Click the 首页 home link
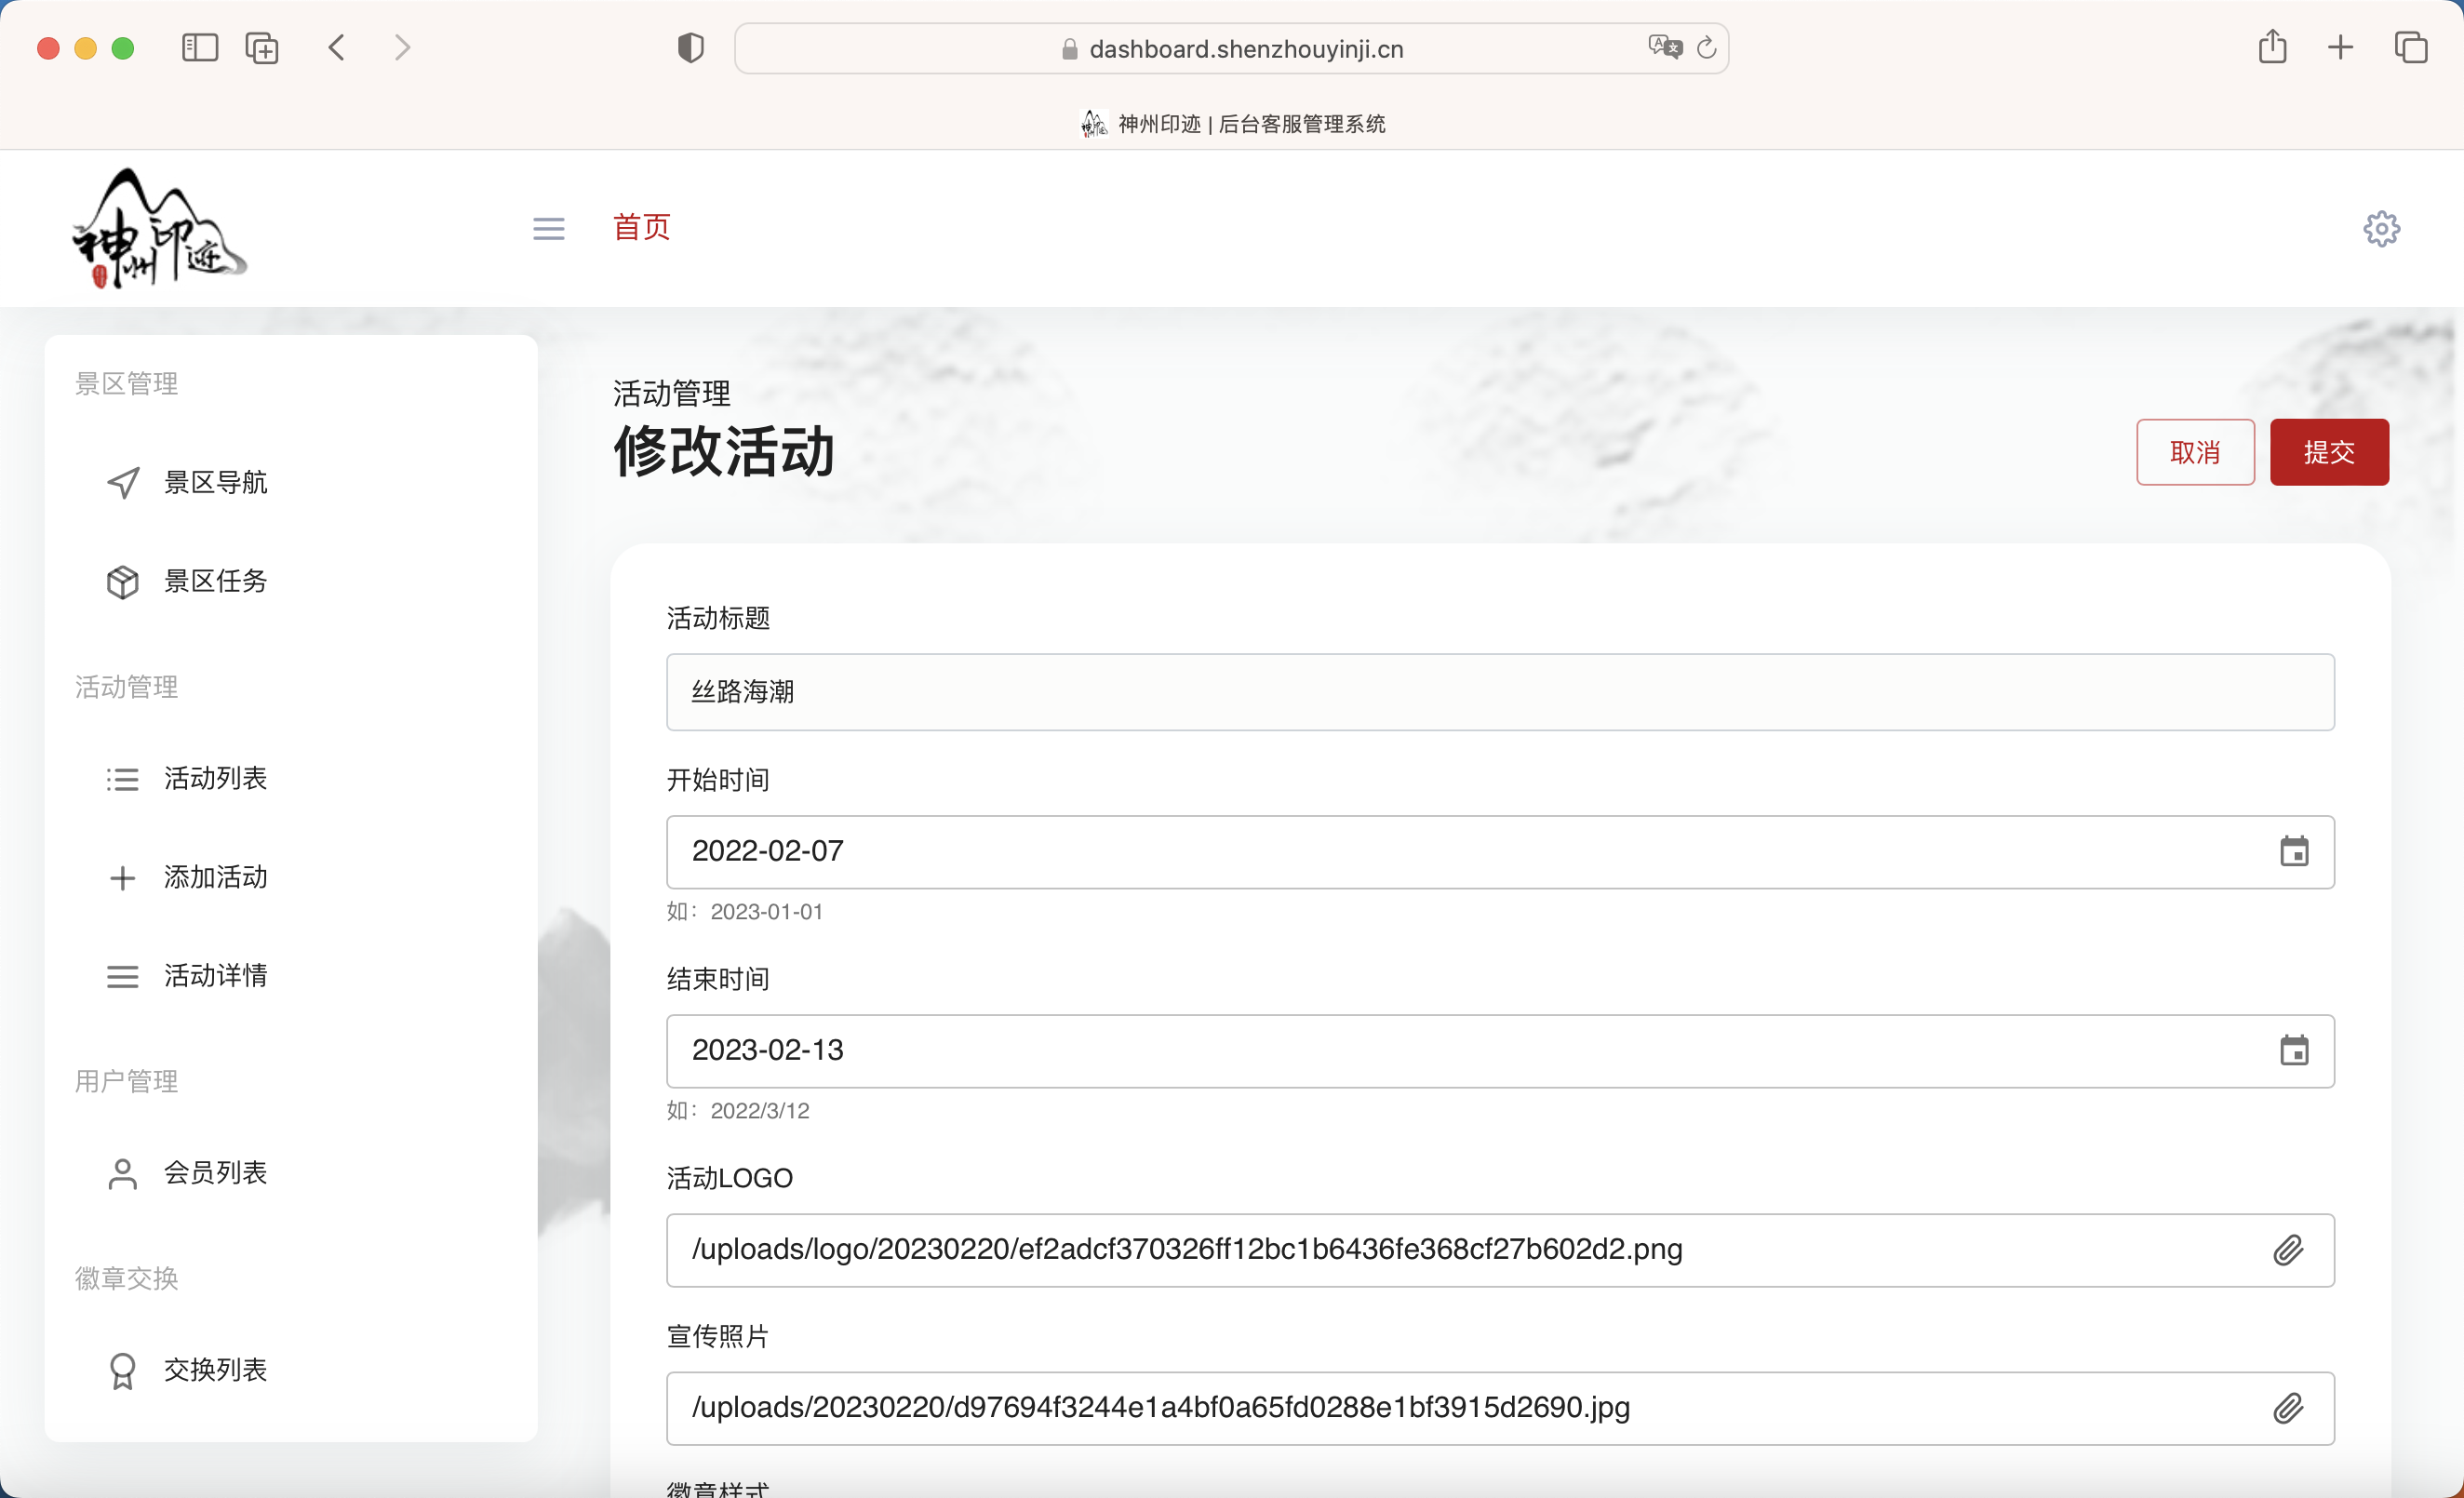The height and width of the screenshot is (1498, 2464). point(641,227)
